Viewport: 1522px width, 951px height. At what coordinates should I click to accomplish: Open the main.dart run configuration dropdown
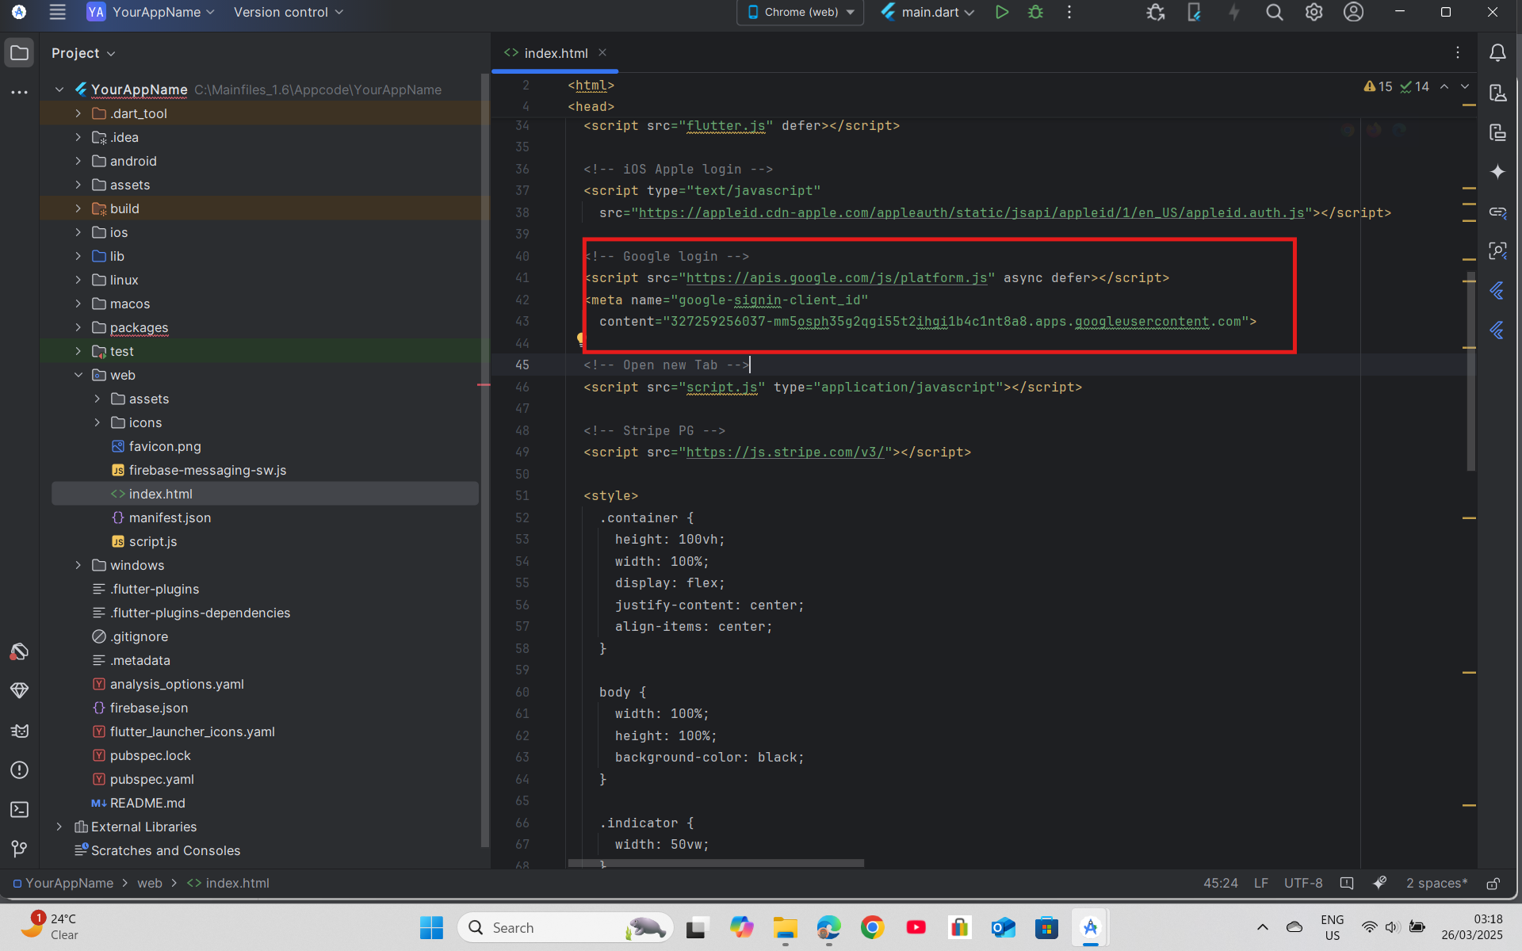(927, 12)
